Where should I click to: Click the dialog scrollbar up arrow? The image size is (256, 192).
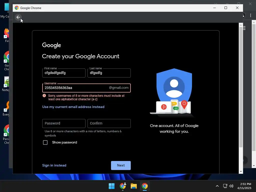point(241,25)
